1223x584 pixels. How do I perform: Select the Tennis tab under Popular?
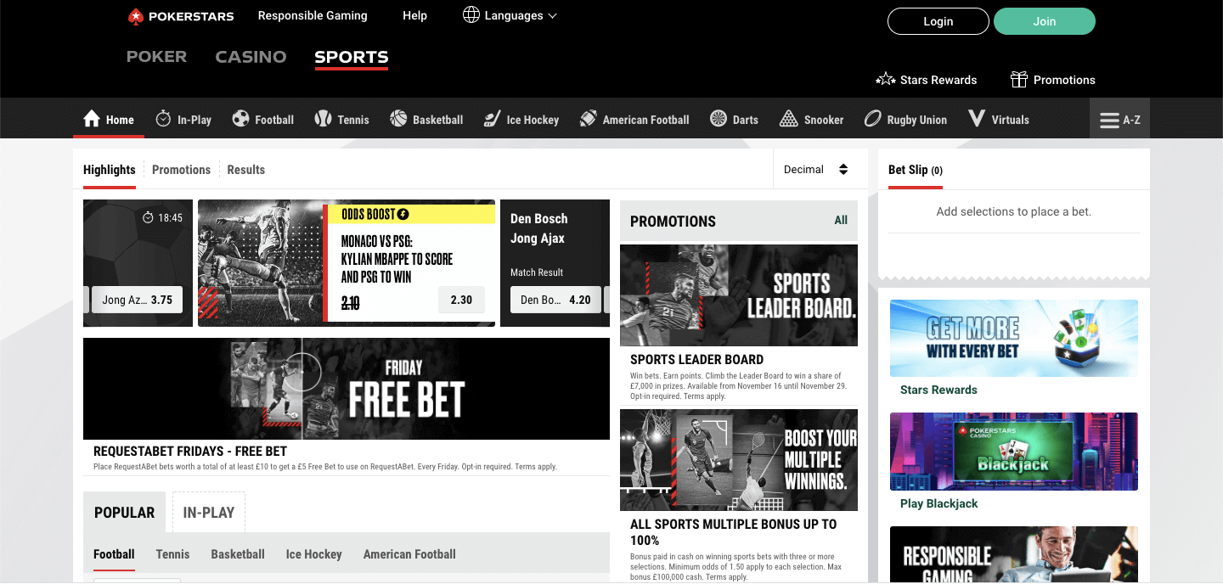click(x=172, y=554)
